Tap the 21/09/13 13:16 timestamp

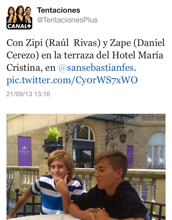28,94
